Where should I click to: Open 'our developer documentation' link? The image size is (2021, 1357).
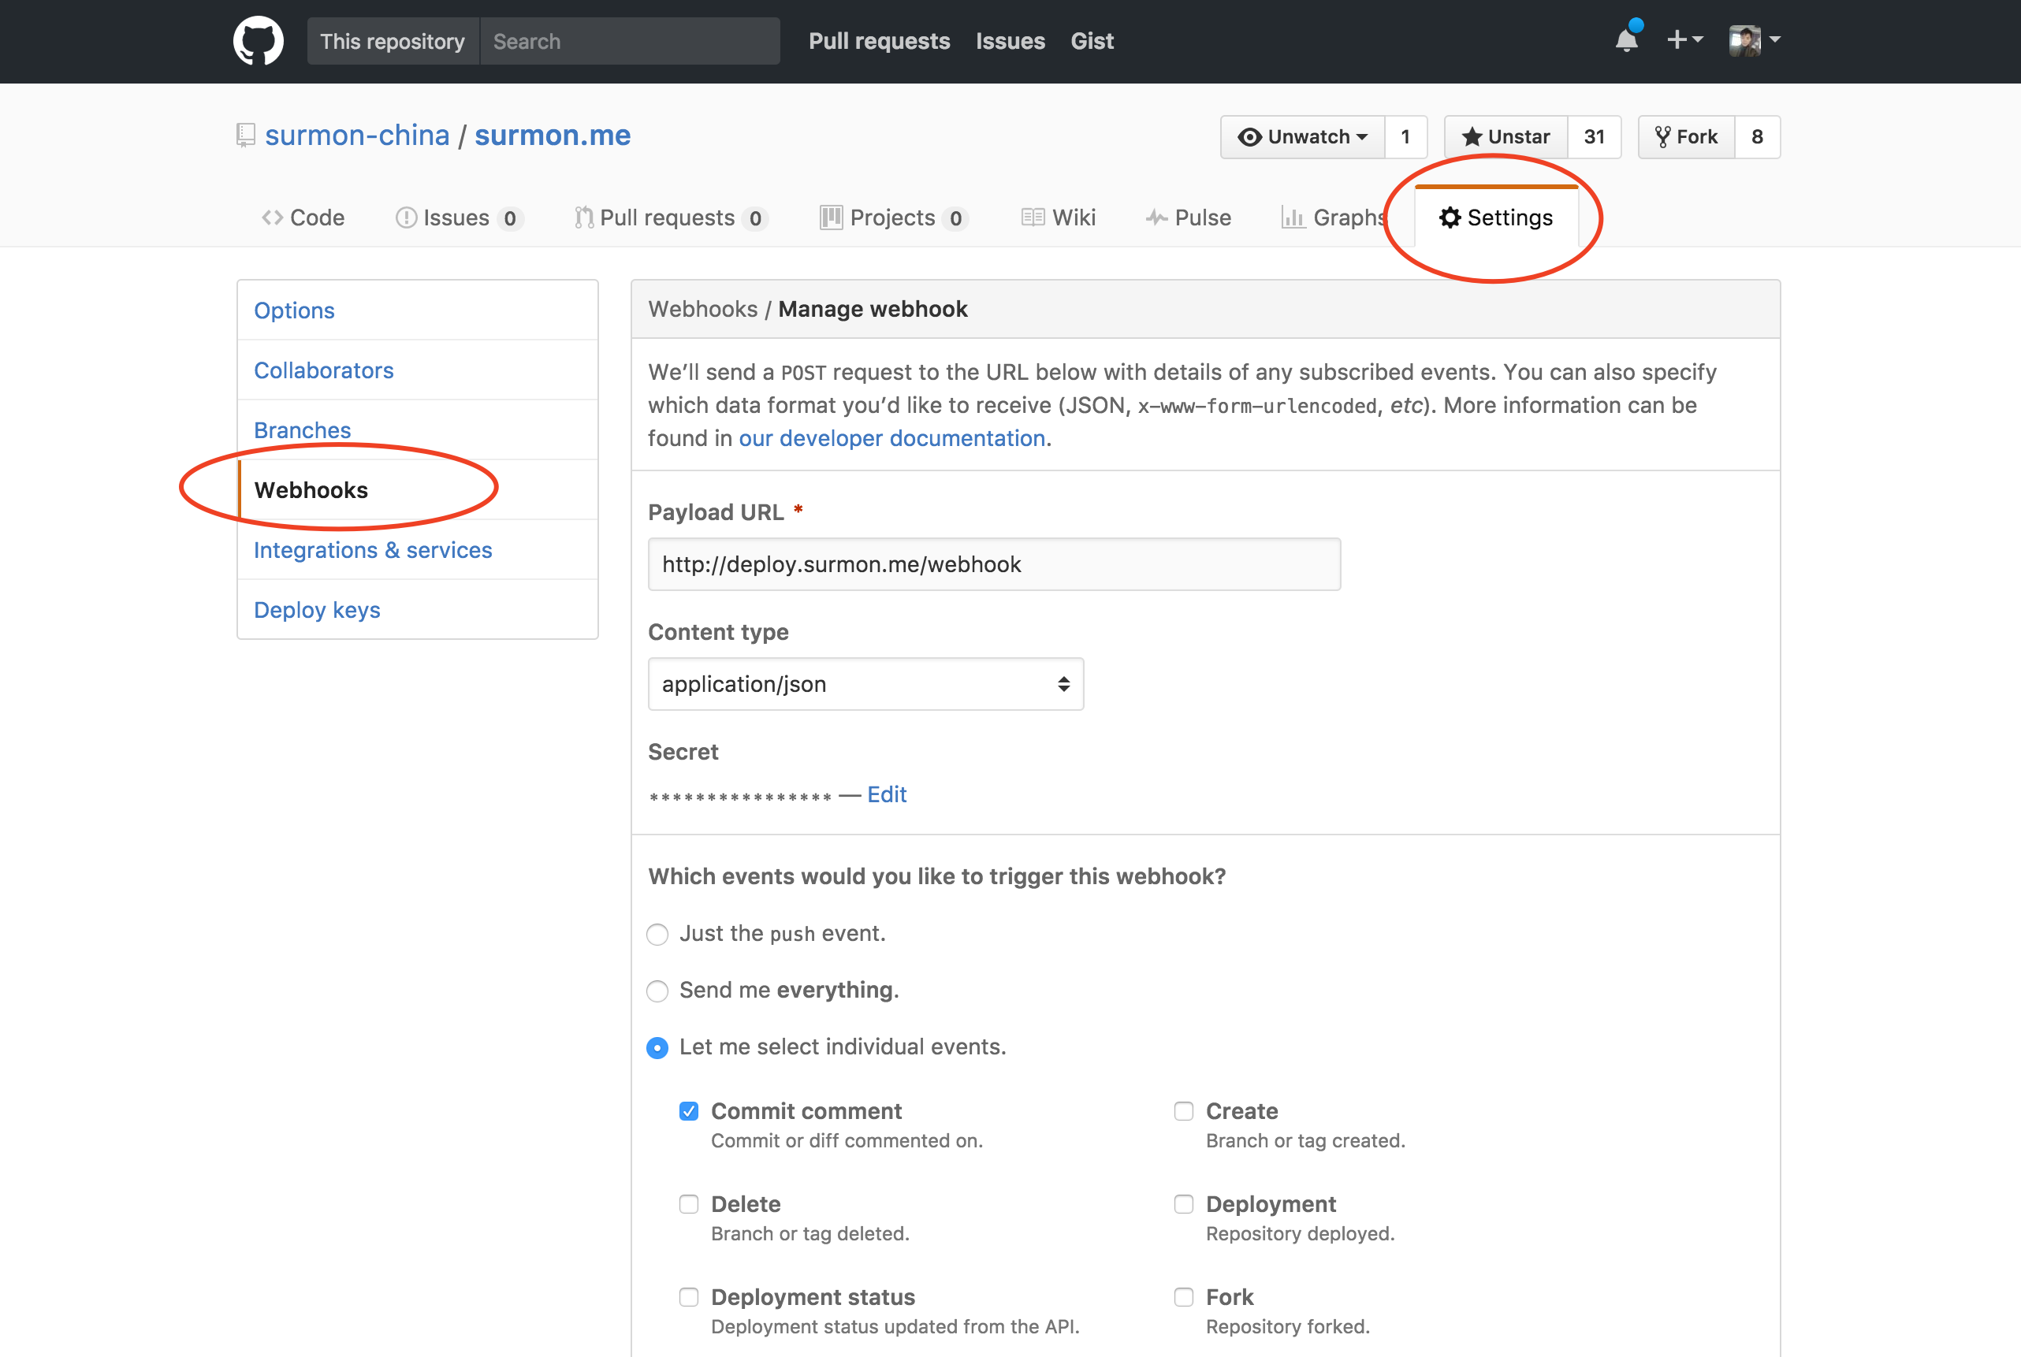[891, 439]
